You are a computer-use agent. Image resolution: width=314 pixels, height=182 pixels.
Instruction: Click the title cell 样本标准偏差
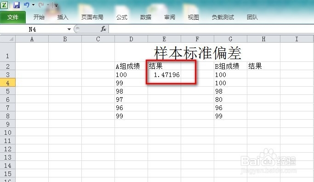[197, 53]
